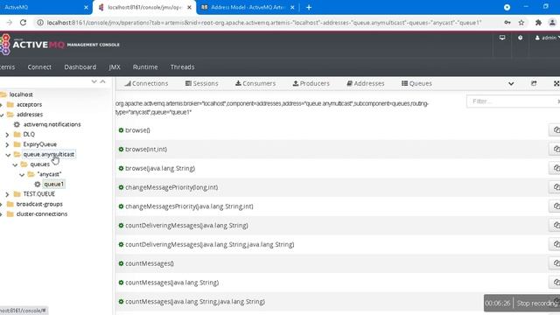Switch to the Producers tab

pos(311,84)
